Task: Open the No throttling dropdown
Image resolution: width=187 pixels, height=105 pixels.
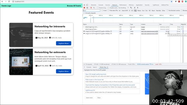Action: click(x=123, y=8)
